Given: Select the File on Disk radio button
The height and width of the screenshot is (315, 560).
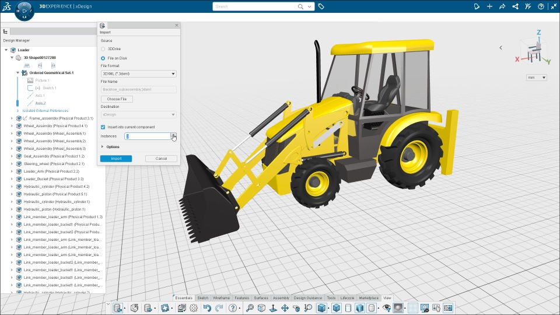Looking at the screenshot, I should pyautogui.click(x=103, y=58).
